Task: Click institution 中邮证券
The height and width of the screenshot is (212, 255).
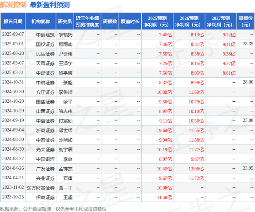Action: [x=46, y=73]
